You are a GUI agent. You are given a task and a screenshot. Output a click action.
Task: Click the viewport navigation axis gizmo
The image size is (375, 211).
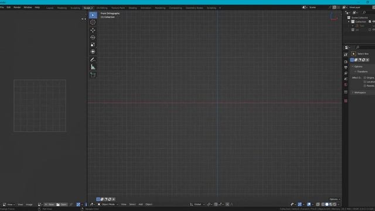pos(334,16)
